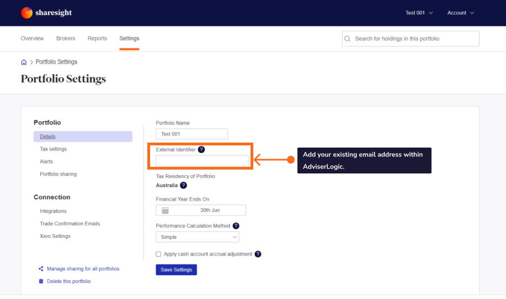Click Manage sharing for all portfolios link
Screen dimensions: 506x299
pos(83,269)
